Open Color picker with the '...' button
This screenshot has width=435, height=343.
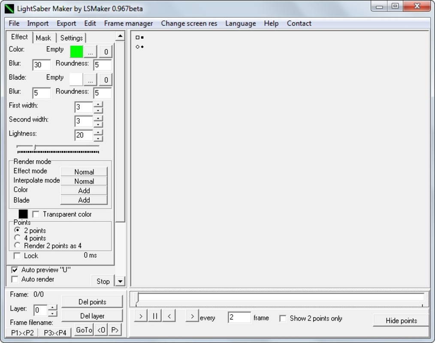pyautogui.click(x=91, y=51)
